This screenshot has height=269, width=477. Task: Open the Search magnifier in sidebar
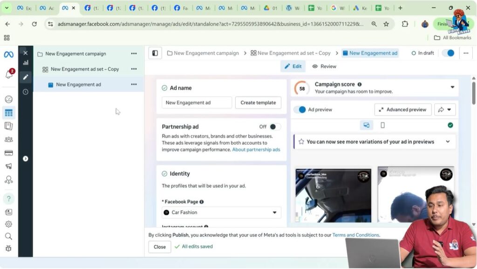[x=9, y=236]
